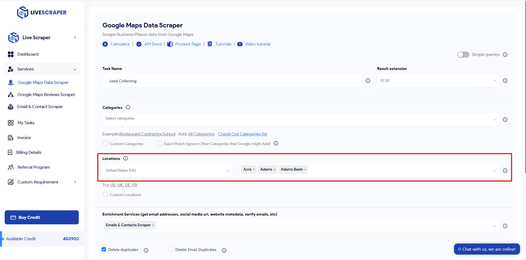Open the Enrichment Services dropdown arrow

coord(495,226)
